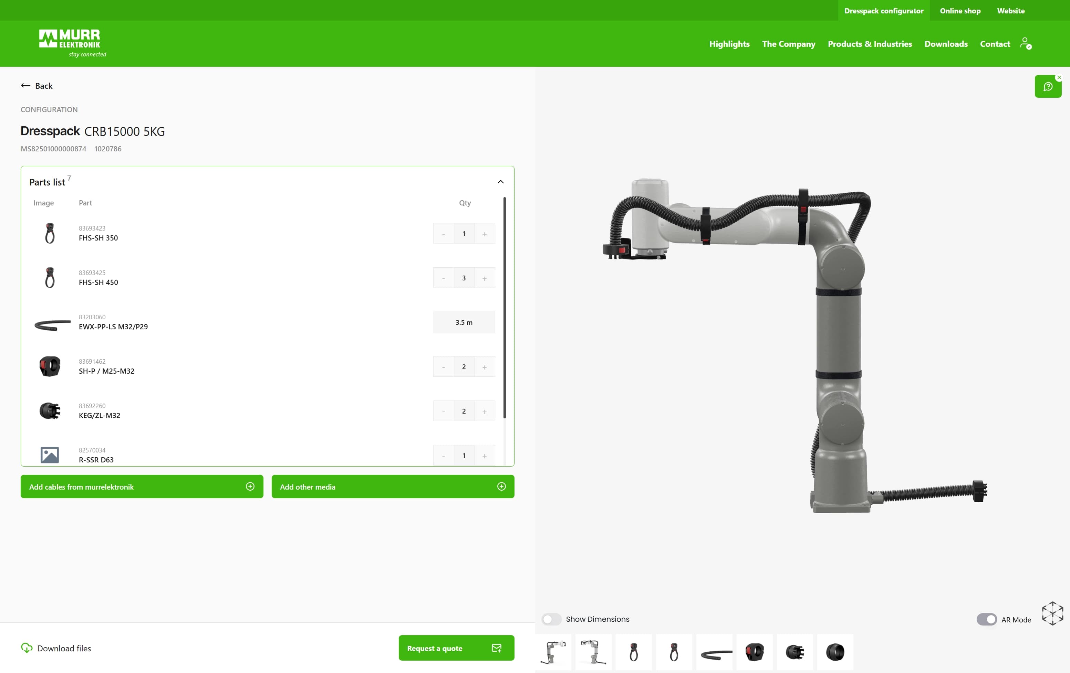This screenshot has height=673, width=1070.
Task: Open the Online shop tab
Action: [x=960, y=11]
